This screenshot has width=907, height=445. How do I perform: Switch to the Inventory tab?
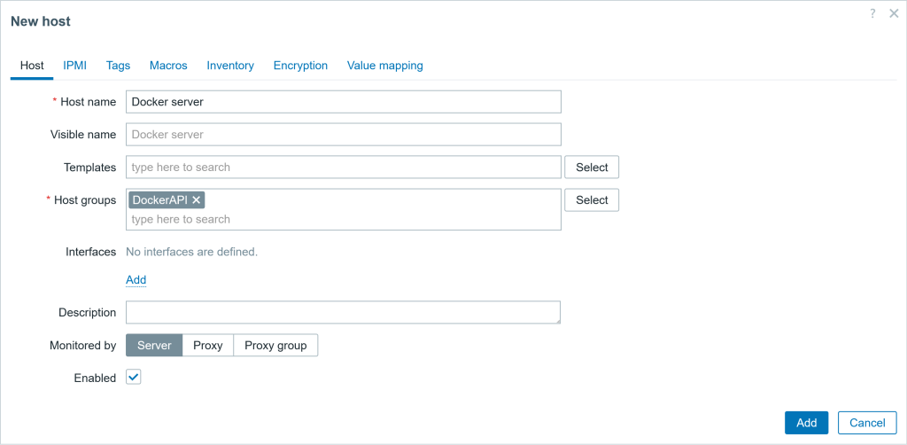(230, 66)
